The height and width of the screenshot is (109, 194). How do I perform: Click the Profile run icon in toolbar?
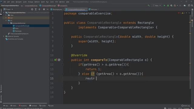(x=175, y=5)
